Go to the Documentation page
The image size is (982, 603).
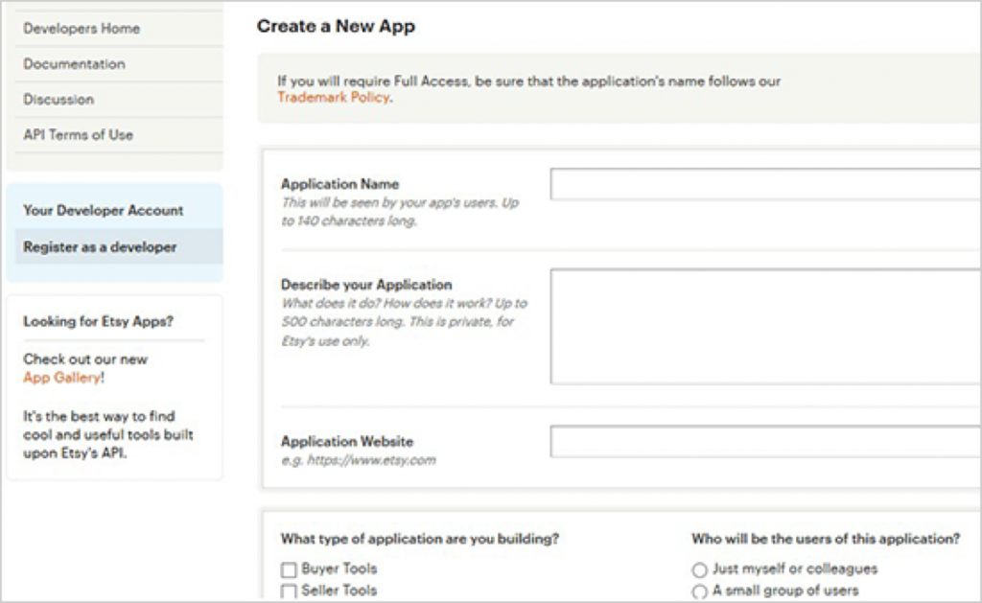74,64
